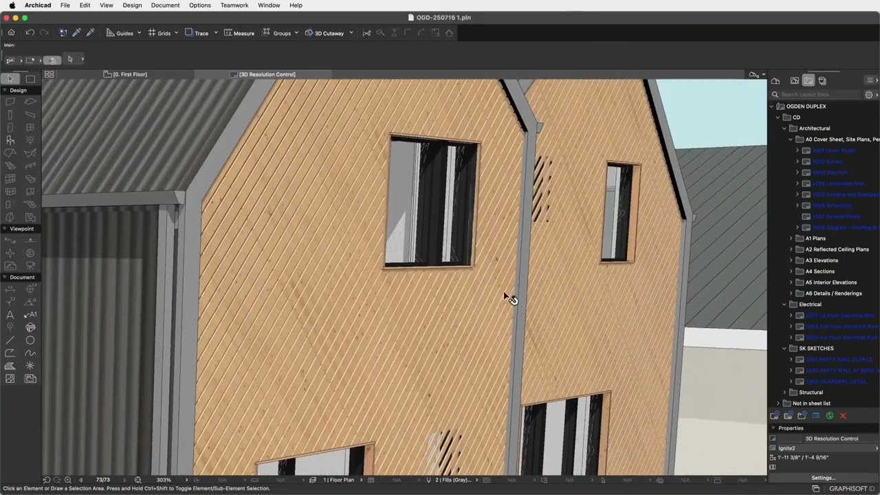Toggle the Grids snap icon
The width and height of the screenshot is (880, 495).
click(152, 32)
